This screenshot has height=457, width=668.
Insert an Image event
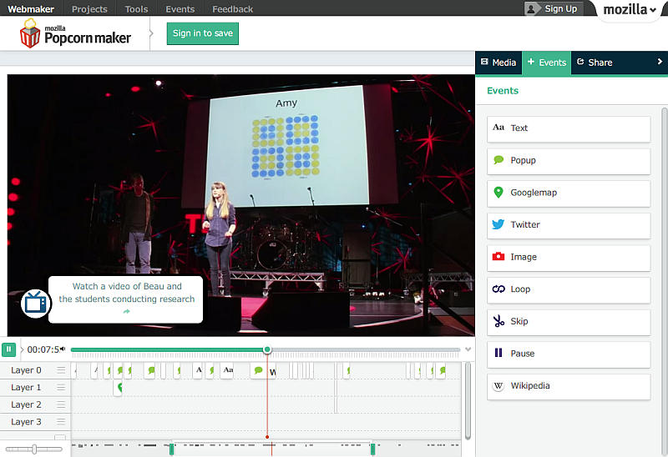568,258
